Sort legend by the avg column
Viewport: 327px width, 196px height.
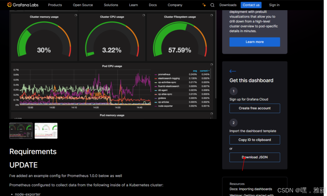pyautogui.click(x=195, y=71)
